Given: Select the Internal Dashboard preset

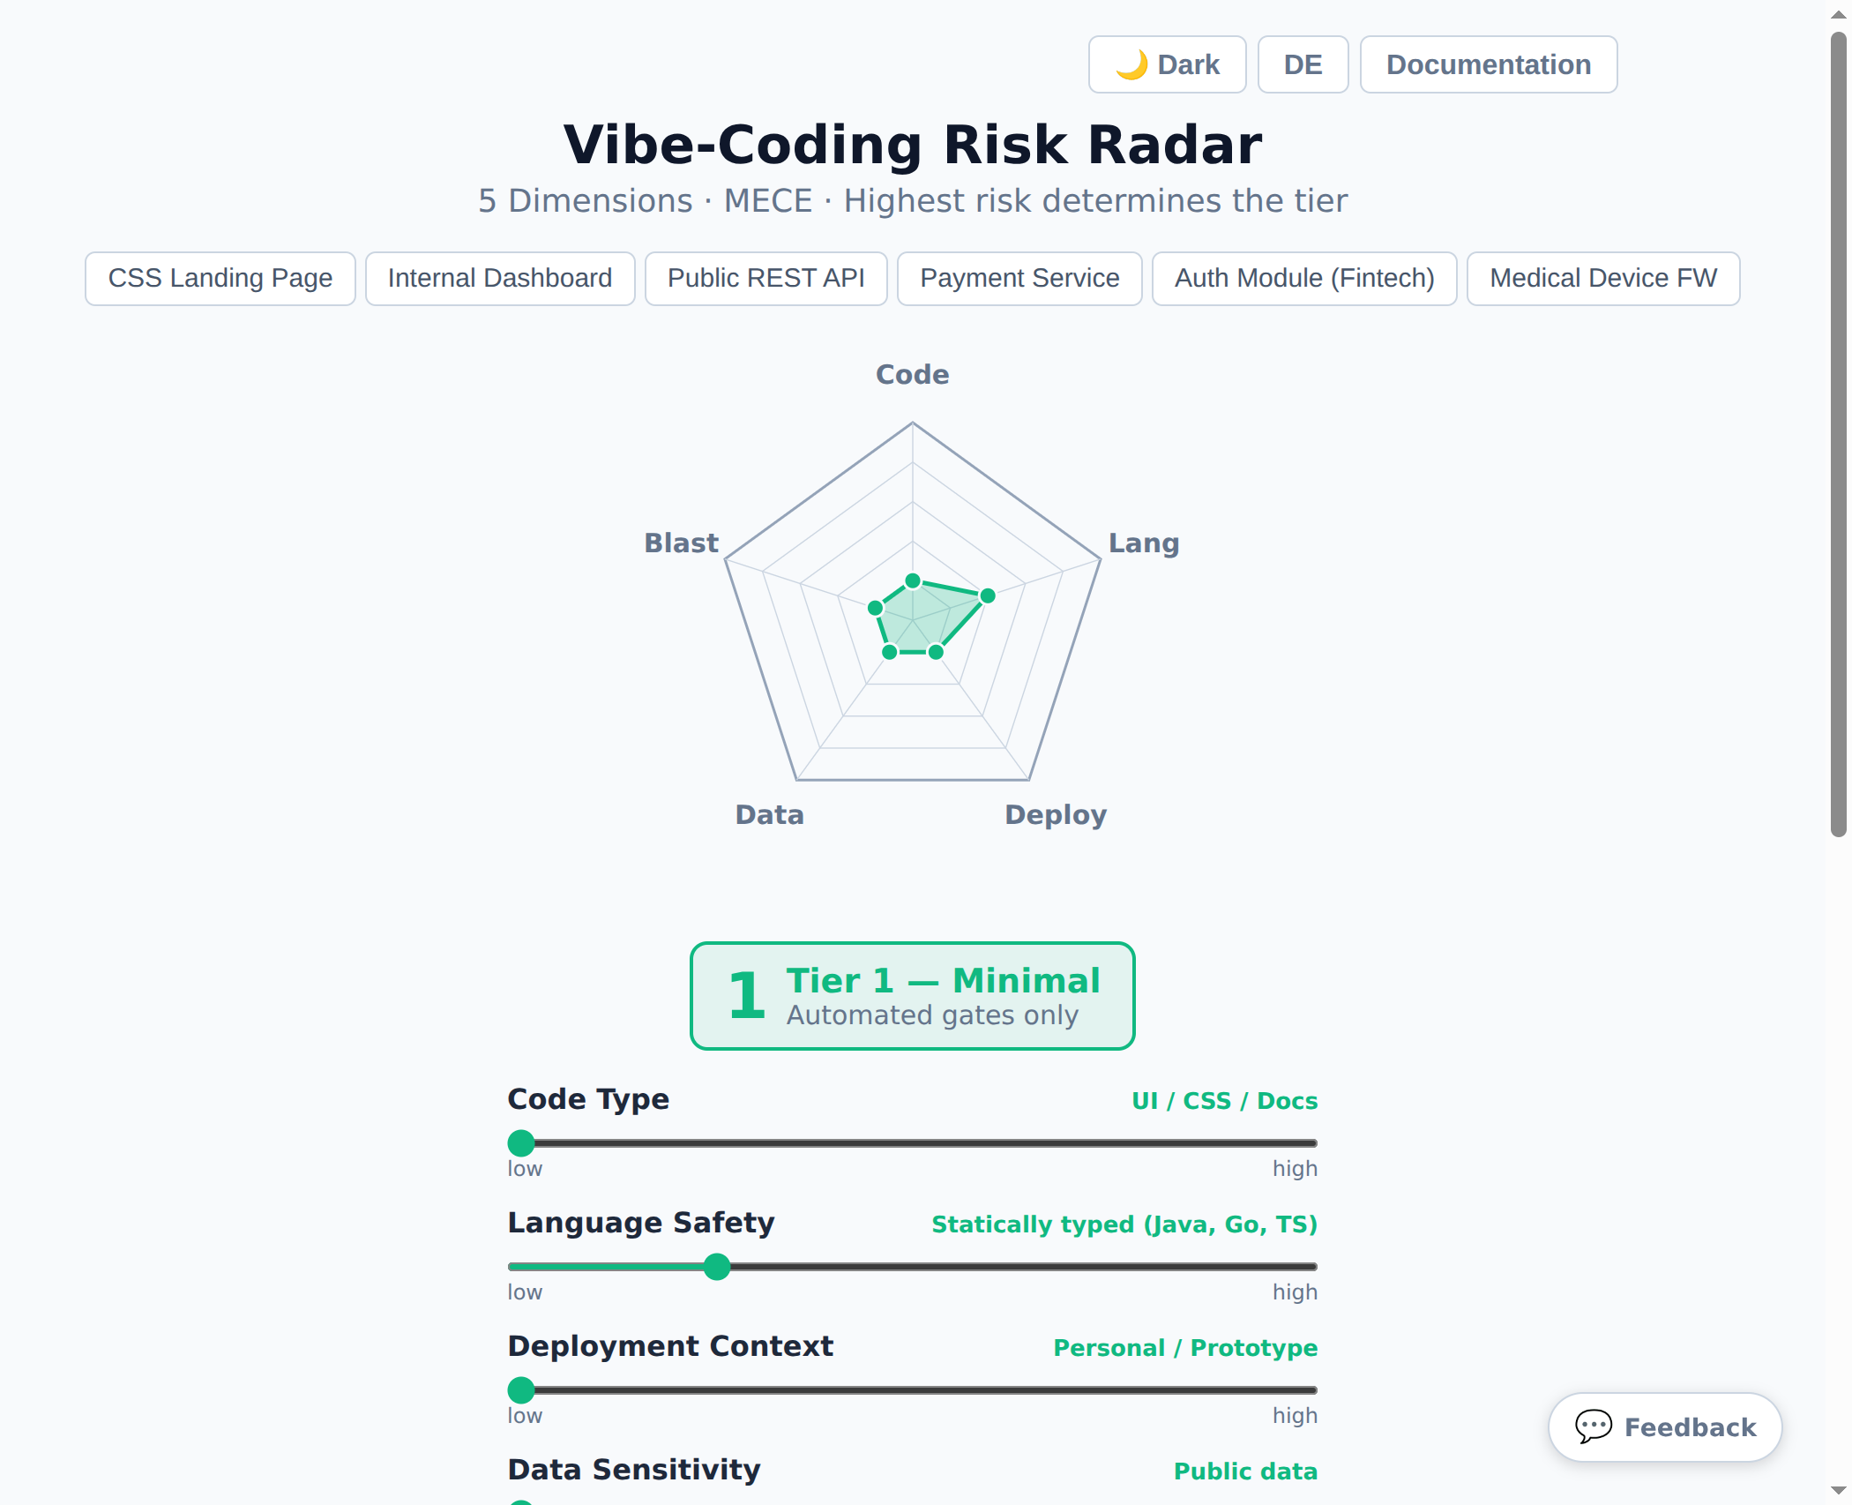Looking at the screenshot, I should pos(499,278).
